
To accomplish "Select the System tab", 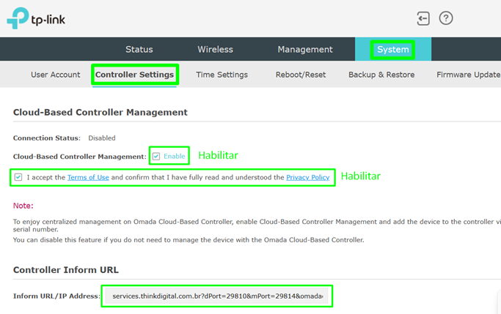I will [x=392, y=50].
